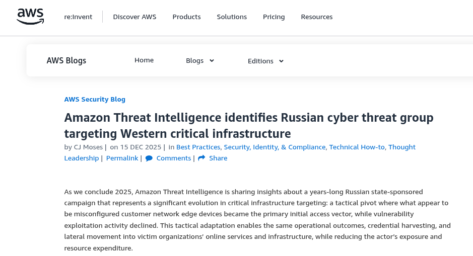The height and width of the screenshot is (256, 473).
Task: Open the re:Invent menu item
Action: (x=78, y=17)
